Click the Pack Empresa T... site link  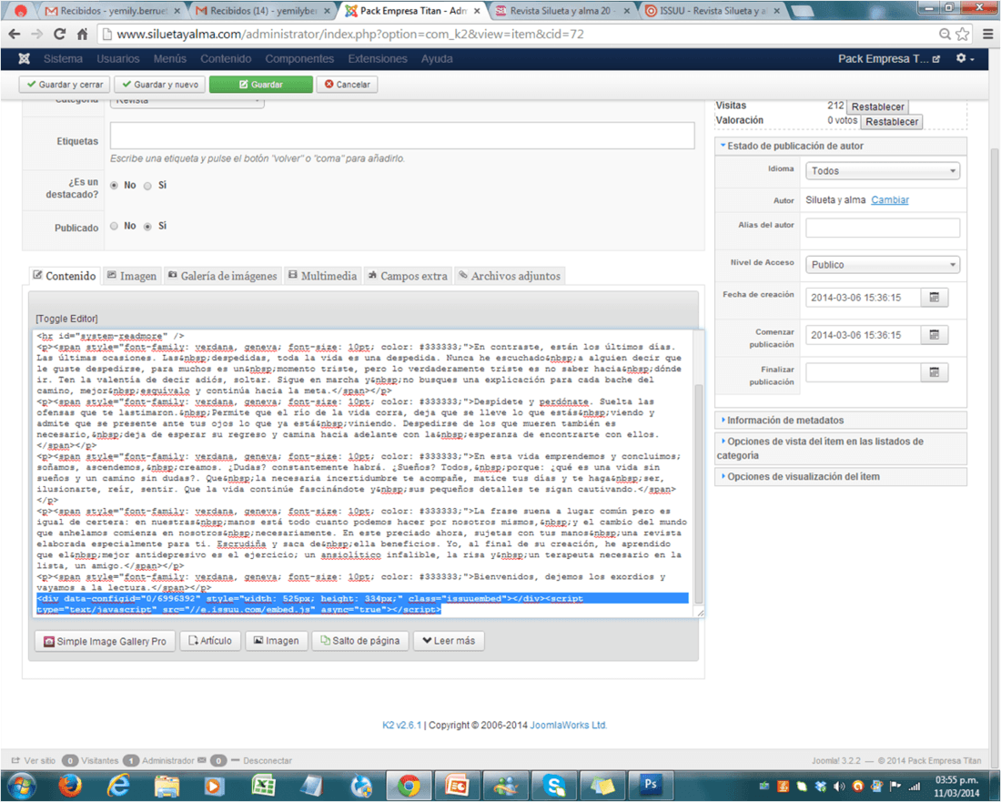pyautogui.click(x=889, y=59)
